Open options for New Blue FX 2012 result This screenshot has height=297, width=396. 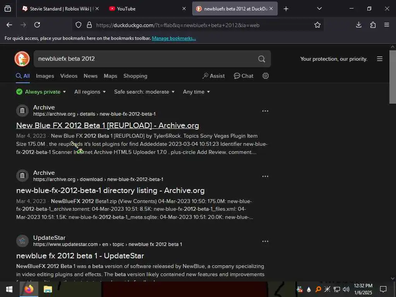coord(265,111)
